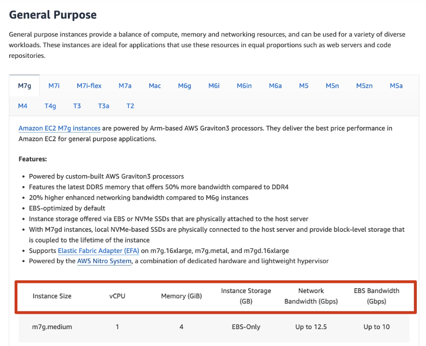
Task: Select the M6g tab
Action: (x=185, y=86)
